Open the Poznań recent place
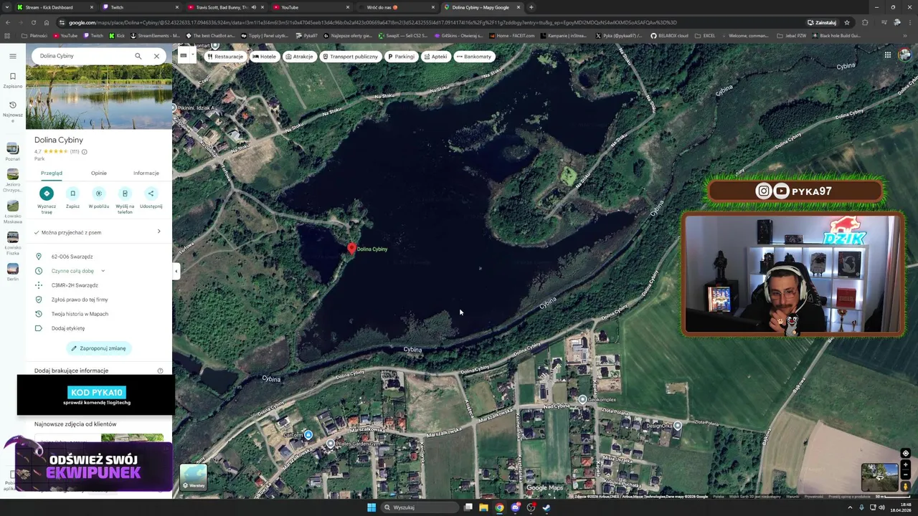The height and width of the screenshot is (516, 918). coord(13,151)
